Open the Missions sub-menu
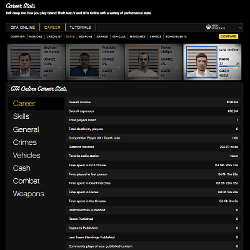 click(36, 36)
